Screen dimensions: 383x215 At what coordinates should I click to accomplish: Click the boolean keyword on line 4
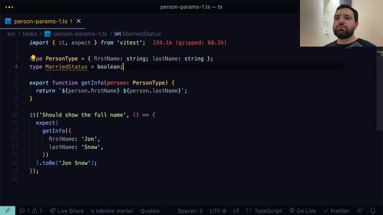pyautogui.click(x=108, y=66)
